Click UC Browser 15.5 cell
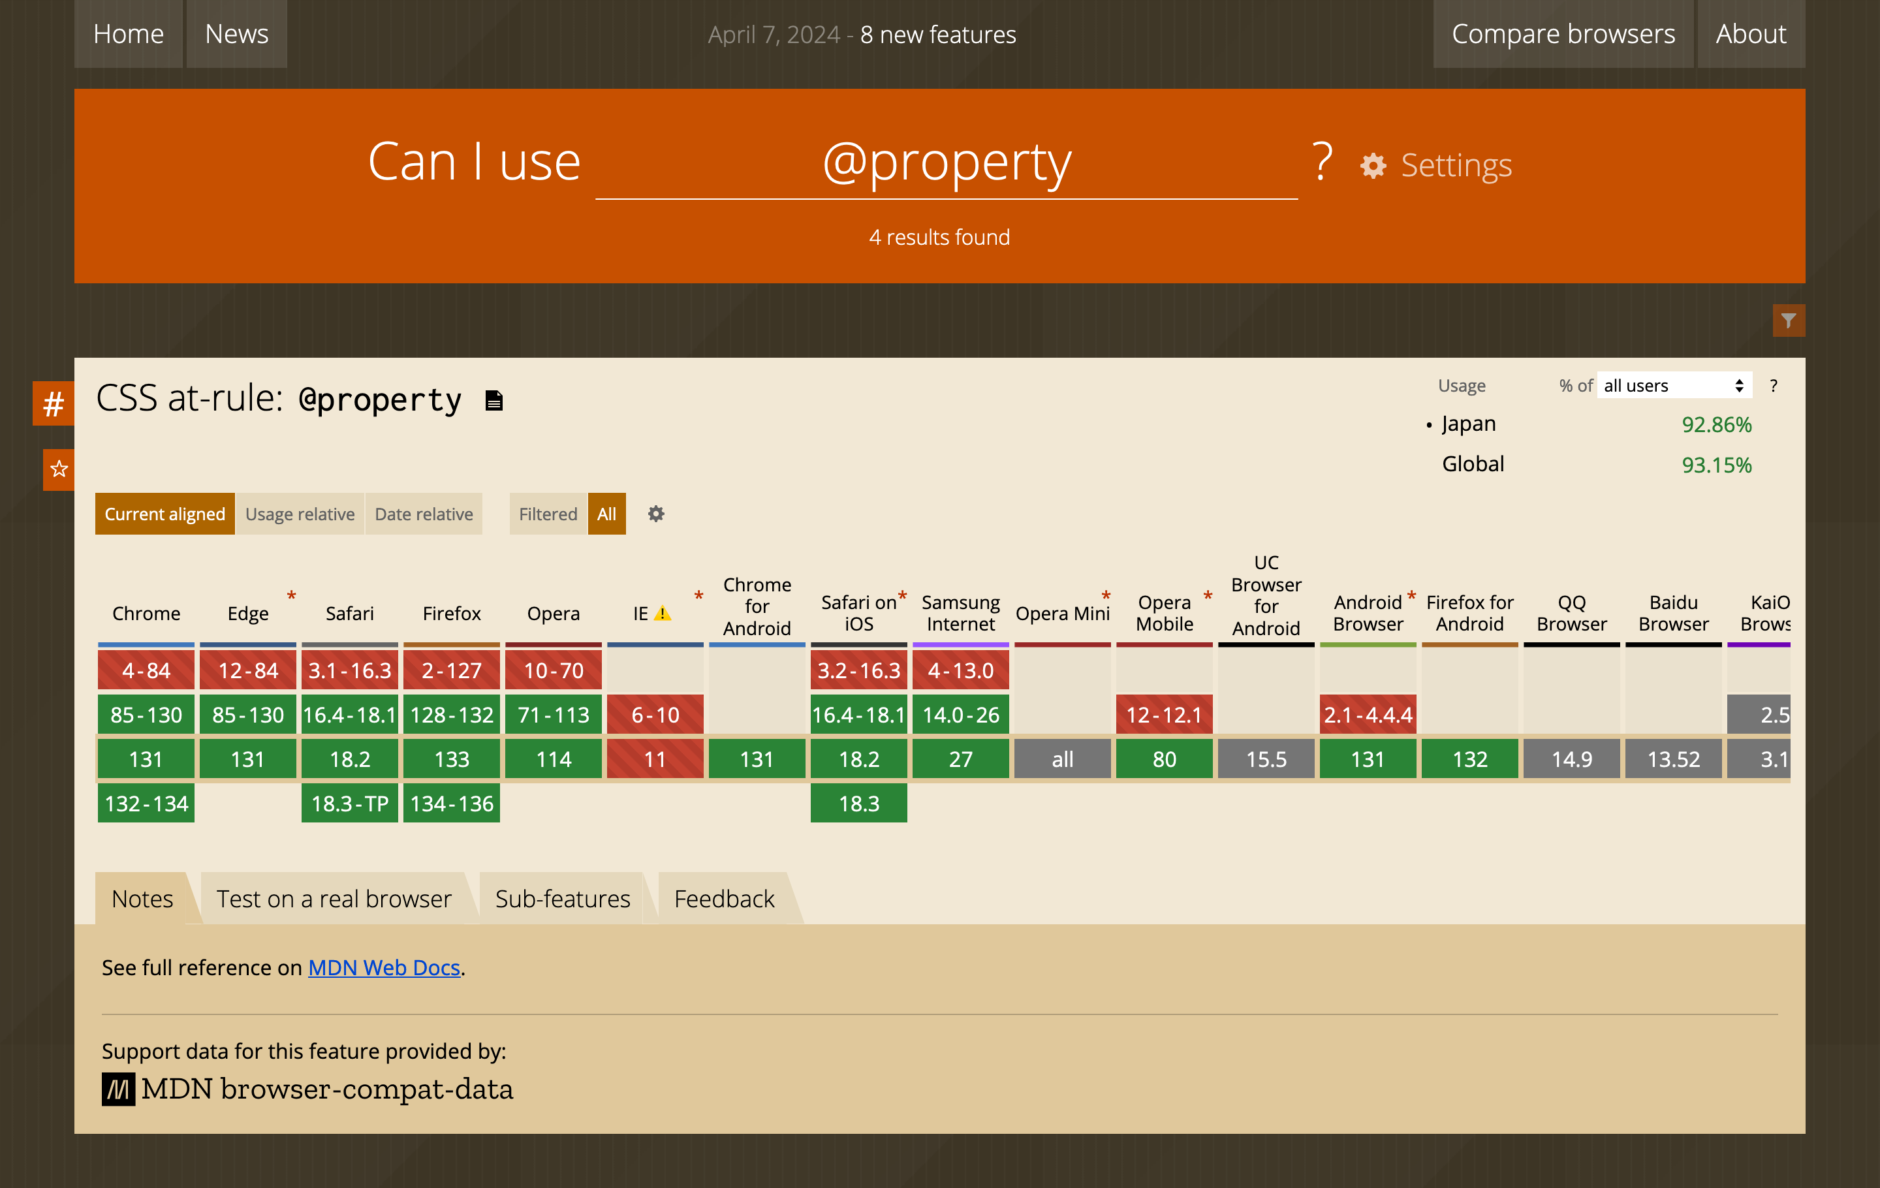1880x1188 pixels. [1266, 758]
